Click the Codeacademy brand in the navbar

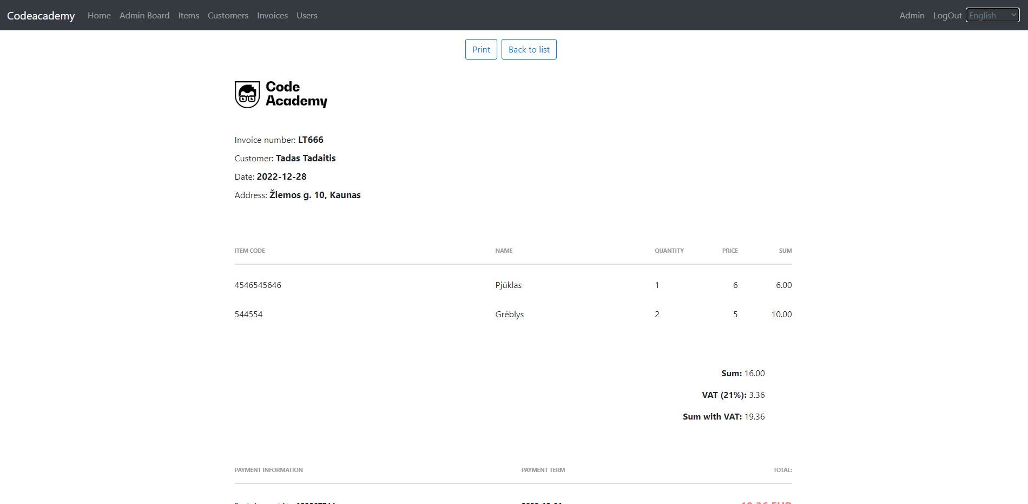(x=41, y=15)
